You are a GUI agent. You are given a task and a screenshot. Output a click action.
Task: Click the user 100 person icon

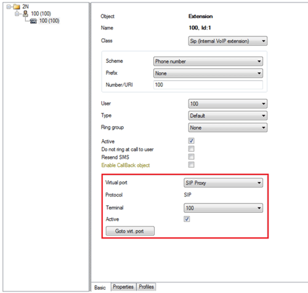point(25,14)
